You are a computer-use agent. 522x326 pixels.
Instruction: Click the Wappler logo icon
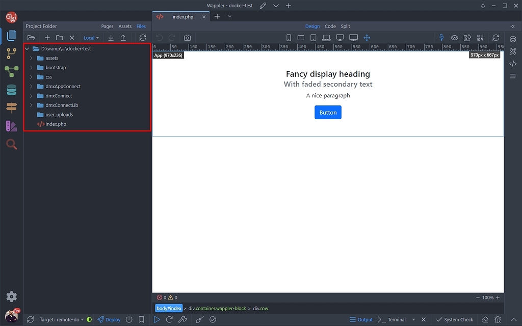[12, 17]
